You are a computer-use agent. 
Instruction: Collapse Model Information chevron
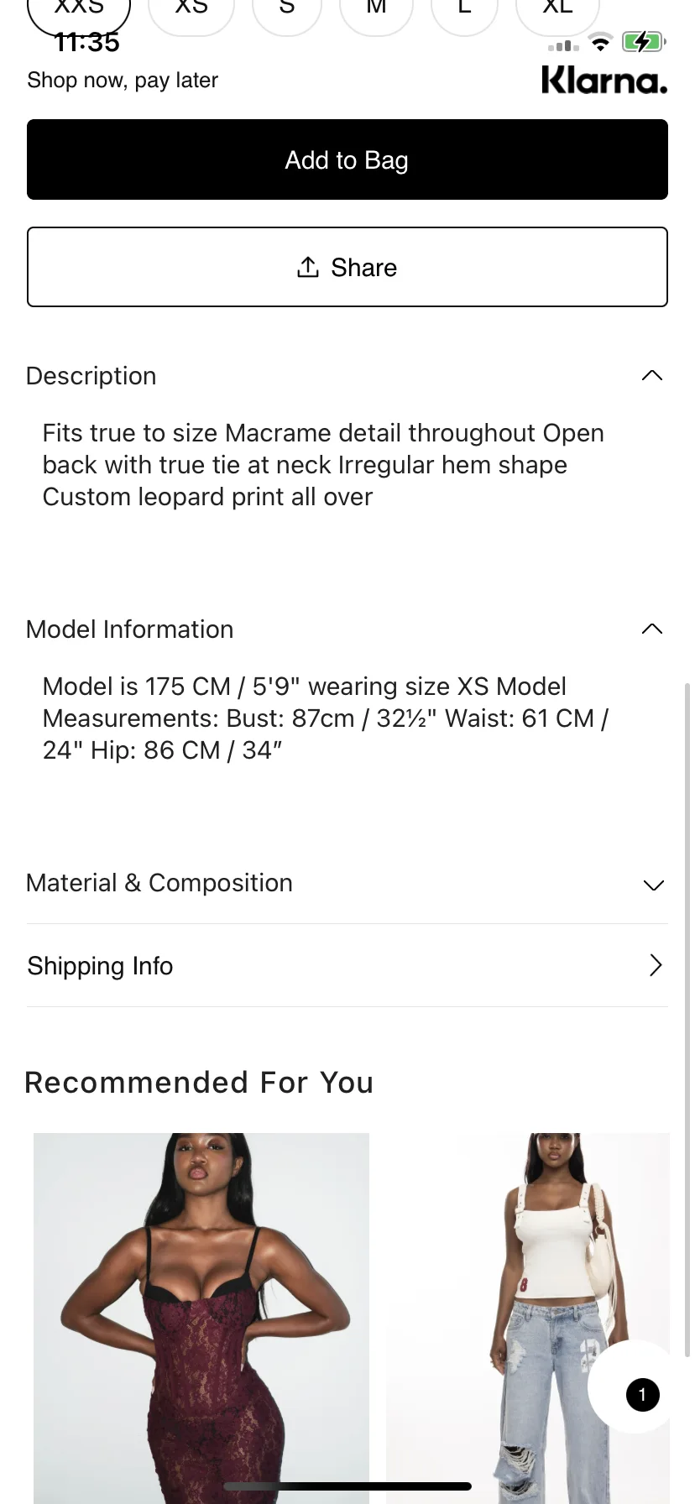click(652, 629)
